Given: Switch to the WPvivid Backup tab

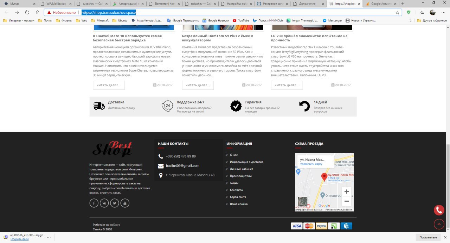Looking at the screenshot, I should click(55, 4).
